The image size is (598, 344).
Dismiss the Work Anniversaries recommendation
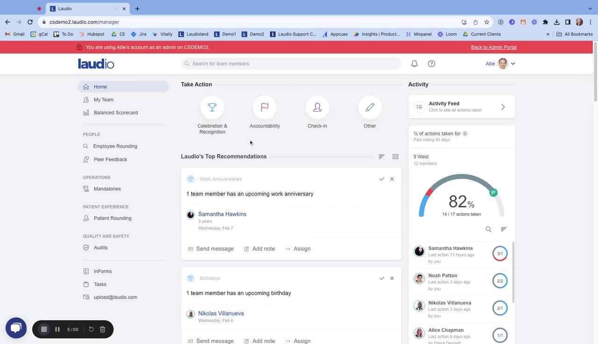392,179
